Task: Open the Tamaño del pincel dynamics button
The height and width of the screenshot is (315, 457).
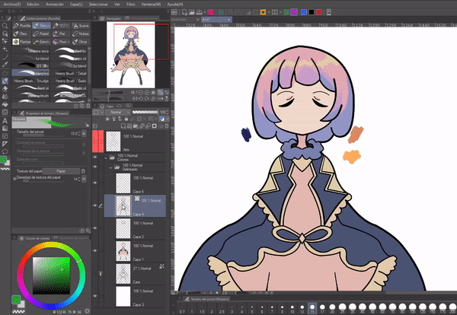Action: (x=84, y=133)
